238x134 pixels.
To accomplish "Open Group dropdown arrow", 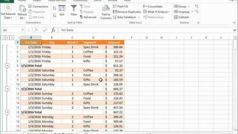I will coord(189,6).
